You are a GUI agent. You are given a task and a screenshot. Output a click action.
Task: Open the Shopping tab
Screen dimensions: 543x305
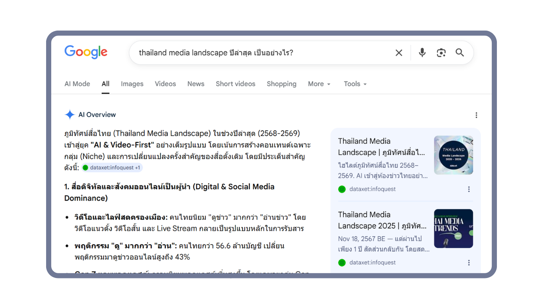coord(281,84)
